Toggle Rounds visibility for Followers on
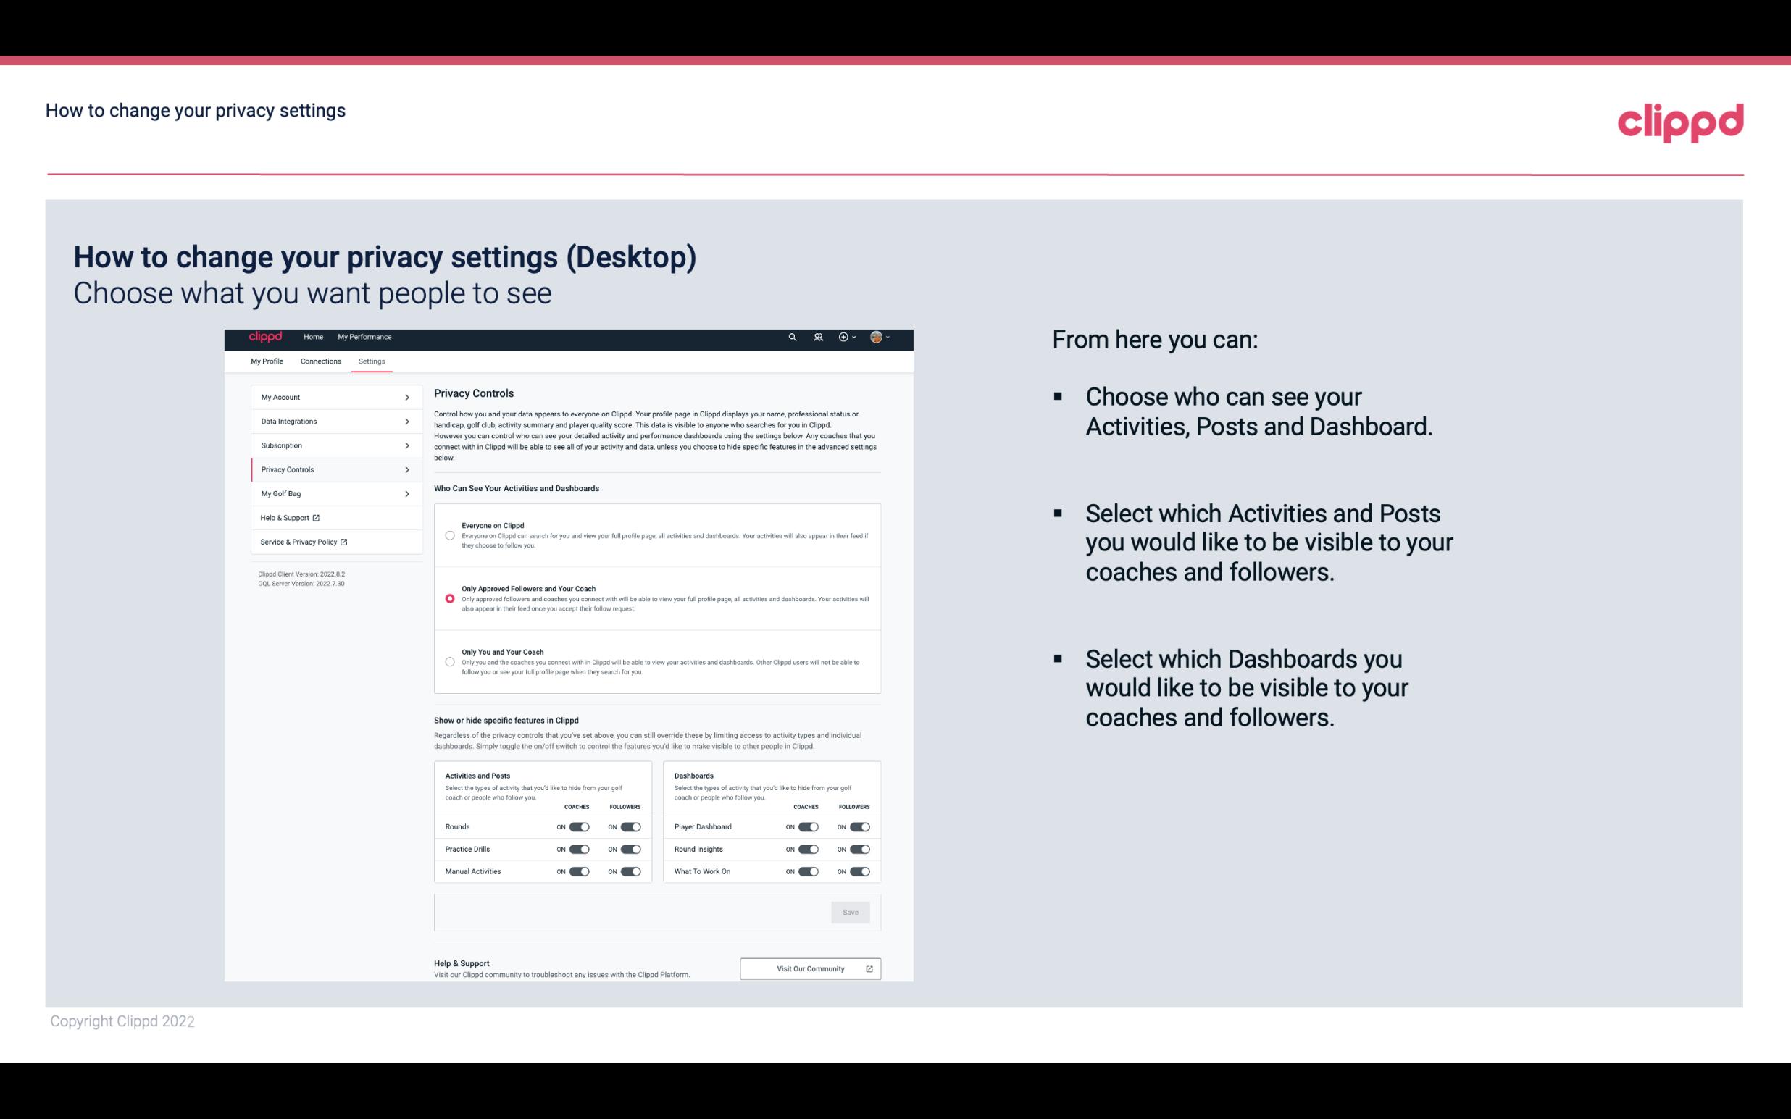The height and width of the screenshot is (1119, 1791). click(630, 826)
